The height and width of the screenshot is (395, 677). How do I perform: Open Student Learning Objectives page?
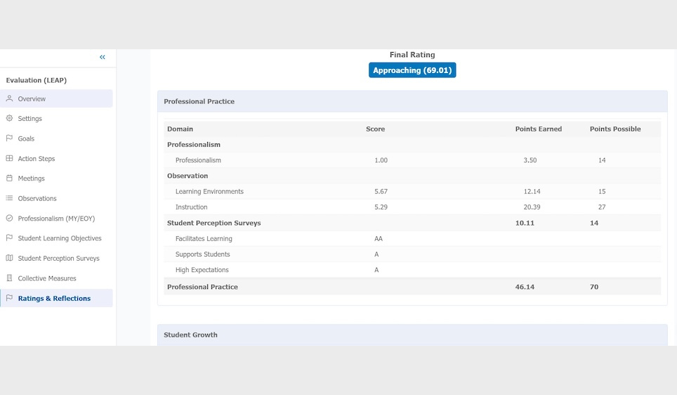tap(60, 238)
